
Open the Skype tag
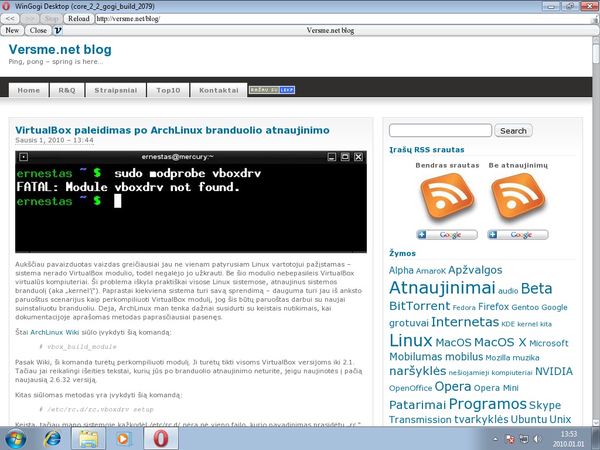(x=545, y=405)
